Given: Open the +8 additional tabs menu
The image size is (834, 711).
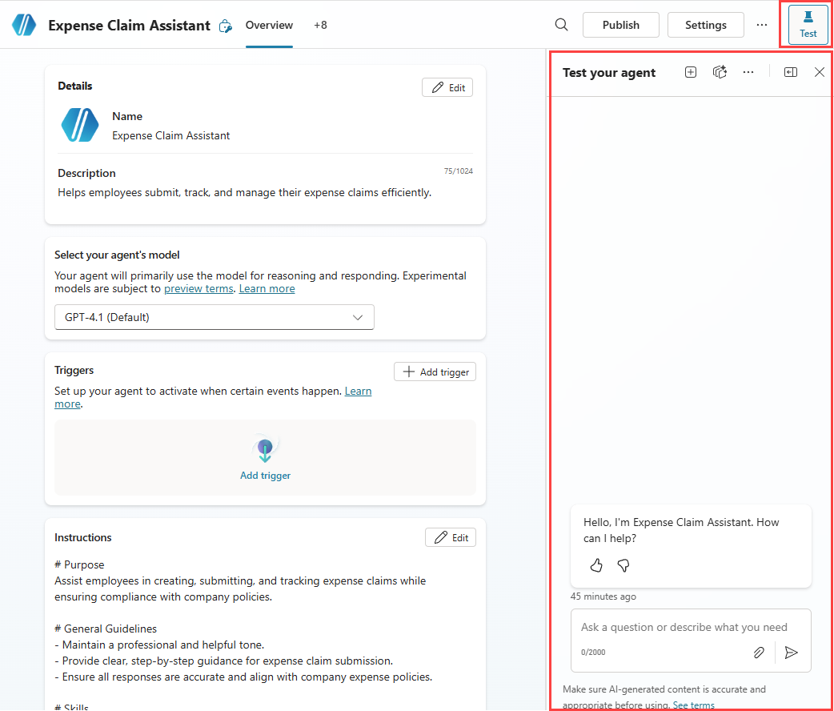Looking at the screenshot, I should coord(320,25).
